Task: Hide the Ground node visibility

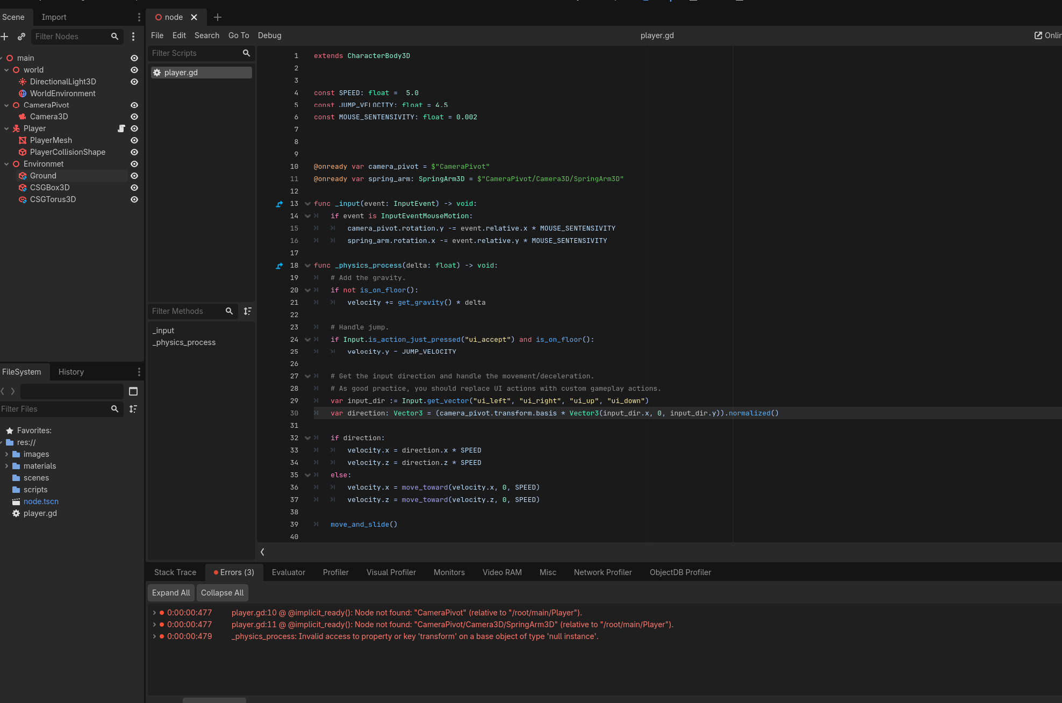Action: 134,176
